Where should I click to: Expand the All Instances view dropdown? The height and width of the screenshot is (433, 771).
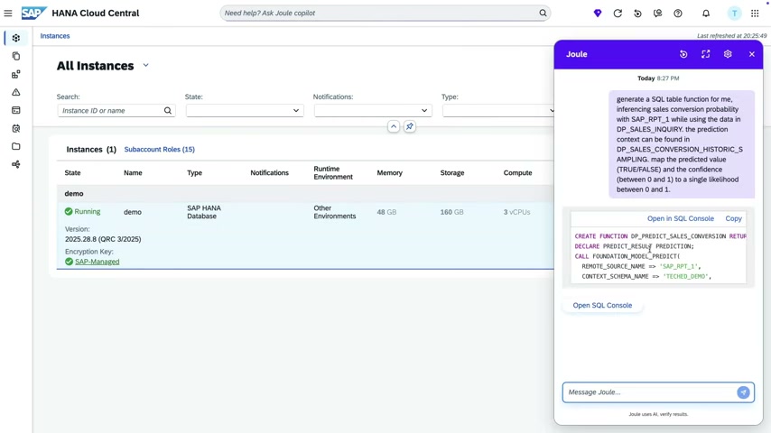pyautogui.click(x=145, y=65)
